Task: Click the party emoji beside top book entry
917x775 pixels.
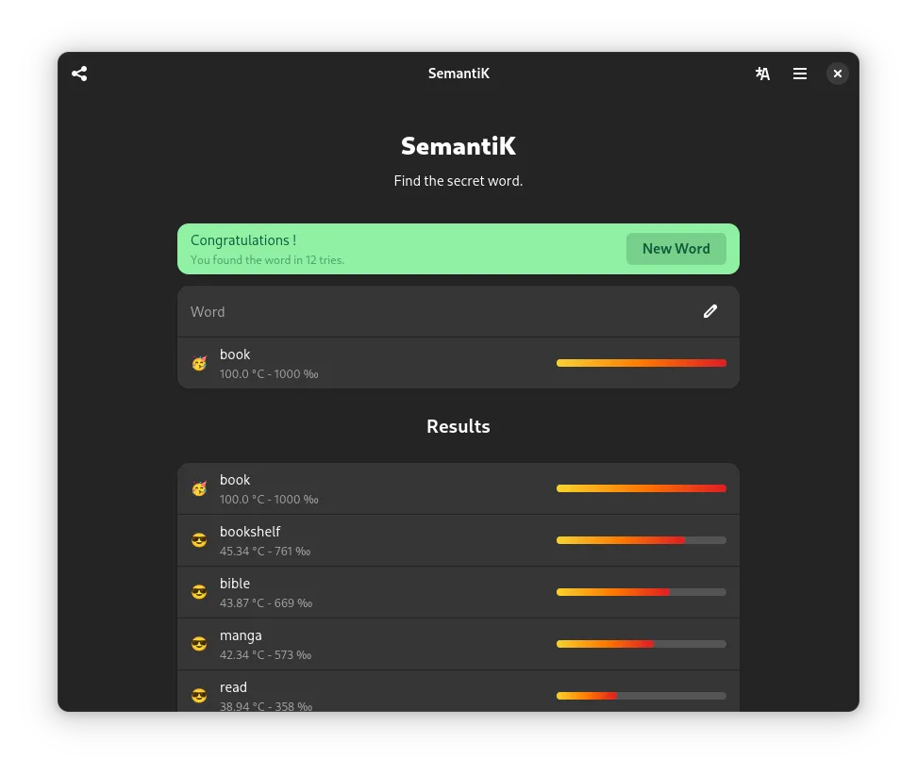Action: (x=199, y=363)
